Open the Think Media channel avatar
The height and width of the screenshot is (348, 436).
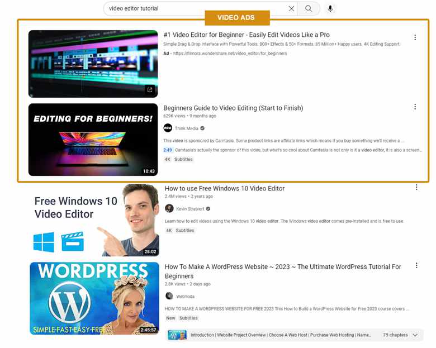[168, 128]
